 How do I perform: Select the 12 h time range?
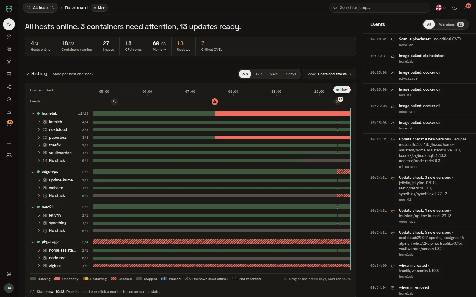click(259, 74)
